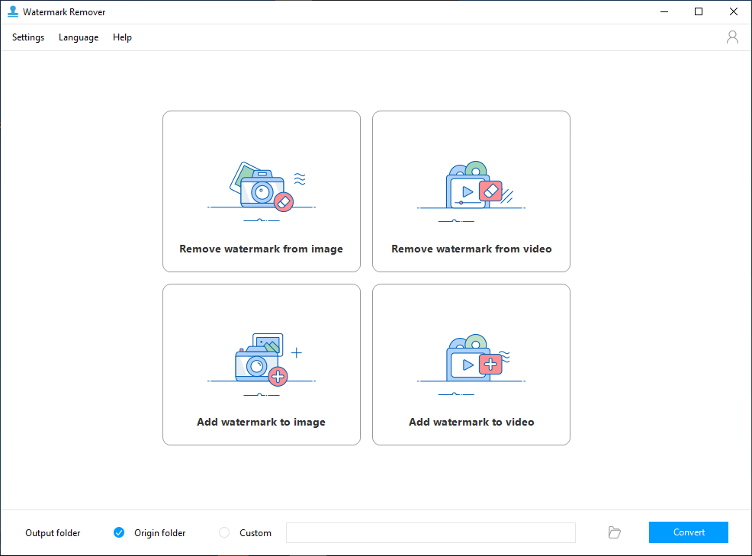The image size is (752, 556).
Task: Click 'Remove watermark from video' label
Action: [471, 249]
